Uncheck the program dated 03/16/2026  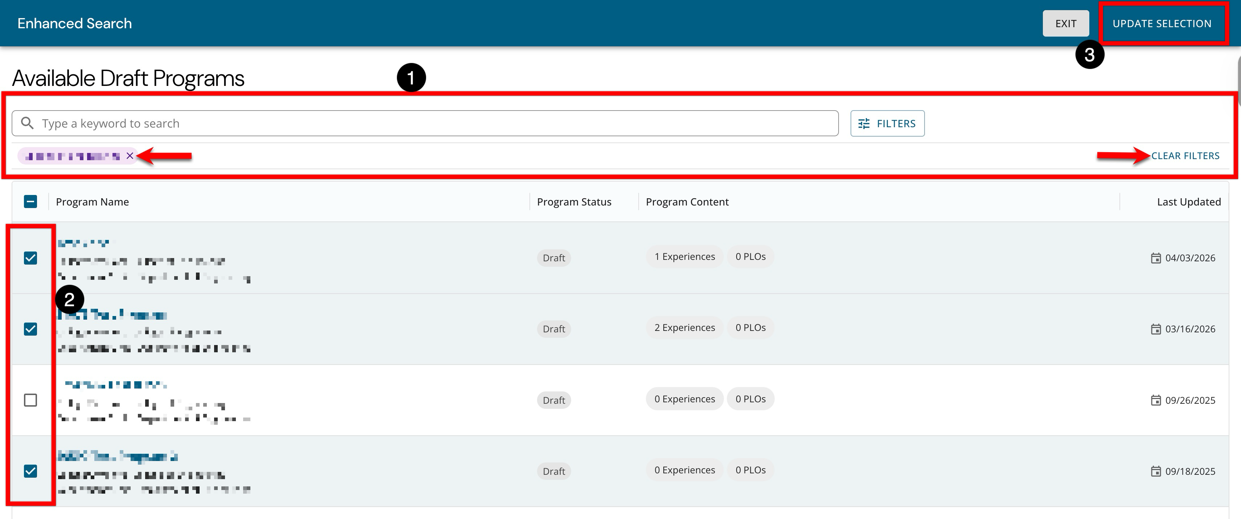30,329
